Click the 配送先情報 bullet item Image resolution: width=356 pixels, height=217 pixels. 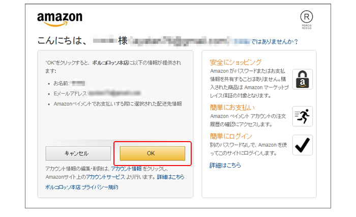pyautogui.click(x=117, y=104)
